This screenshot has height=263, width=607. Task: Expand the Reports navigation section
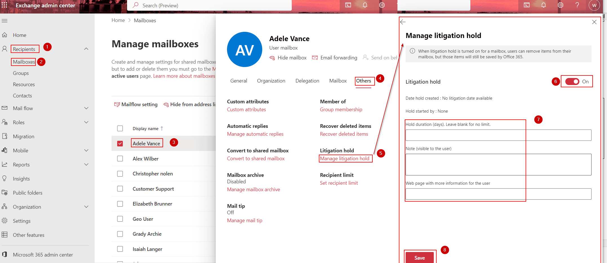tap(86, 164)
